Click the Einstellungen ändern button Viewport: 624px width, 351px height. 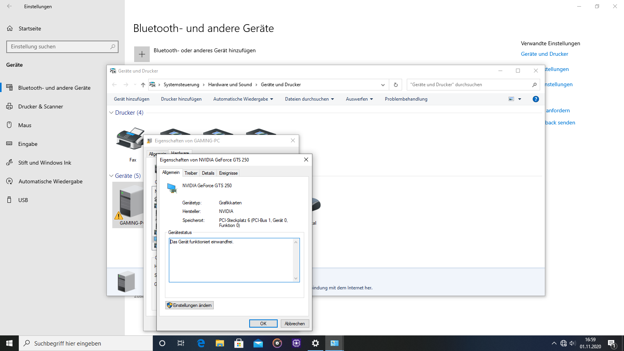pos(189,305)
